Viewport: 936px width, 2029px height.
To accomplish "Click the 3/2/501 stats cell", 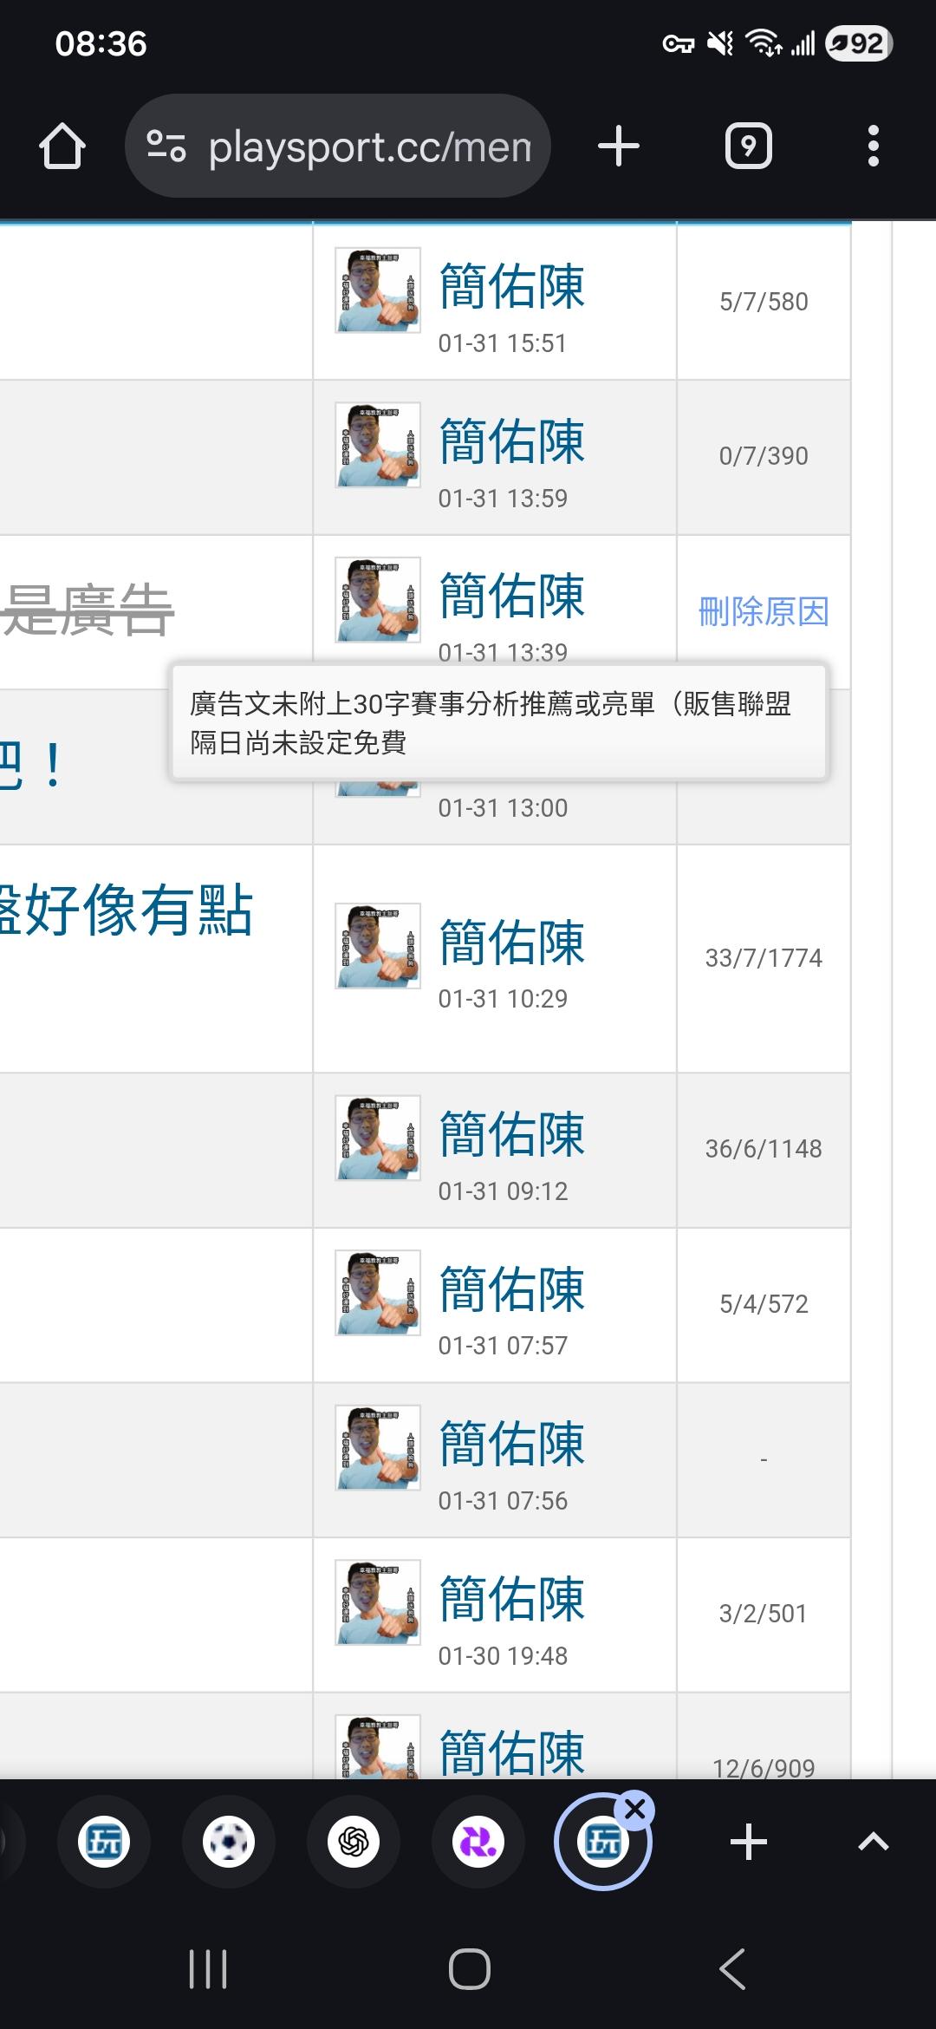I will click(764, 1614).
